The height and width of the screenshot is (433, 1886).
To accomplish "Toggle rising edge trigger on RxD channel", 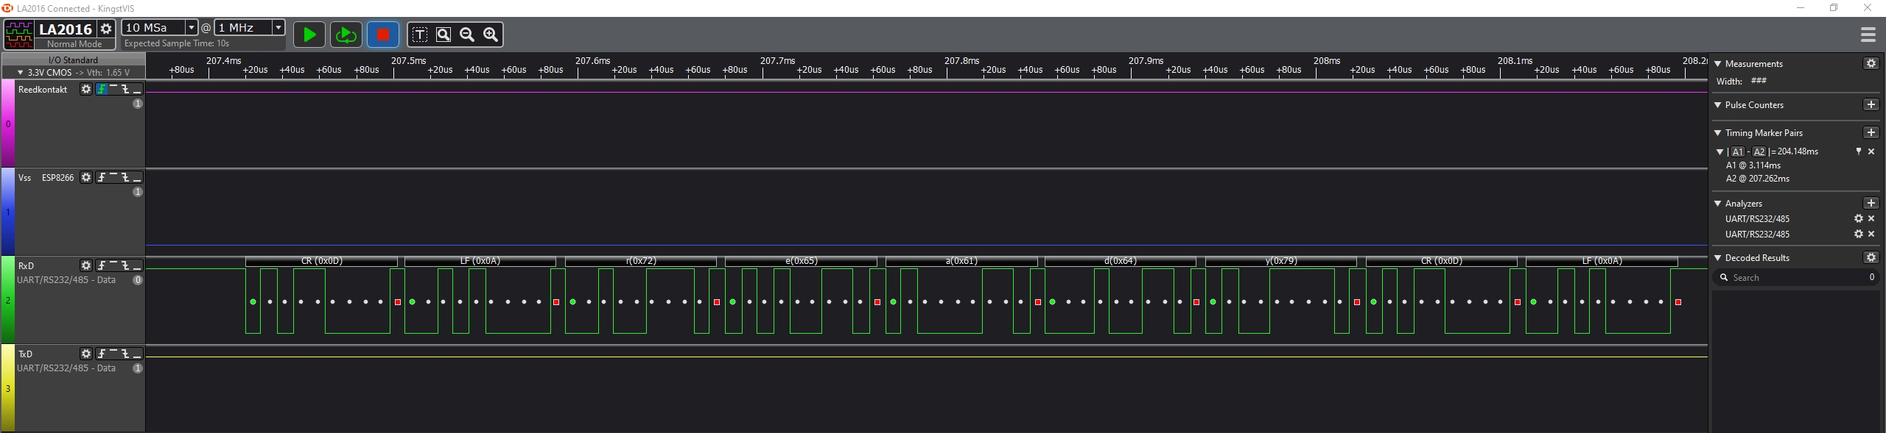I will pyautogui.click(x=102, y=265).
